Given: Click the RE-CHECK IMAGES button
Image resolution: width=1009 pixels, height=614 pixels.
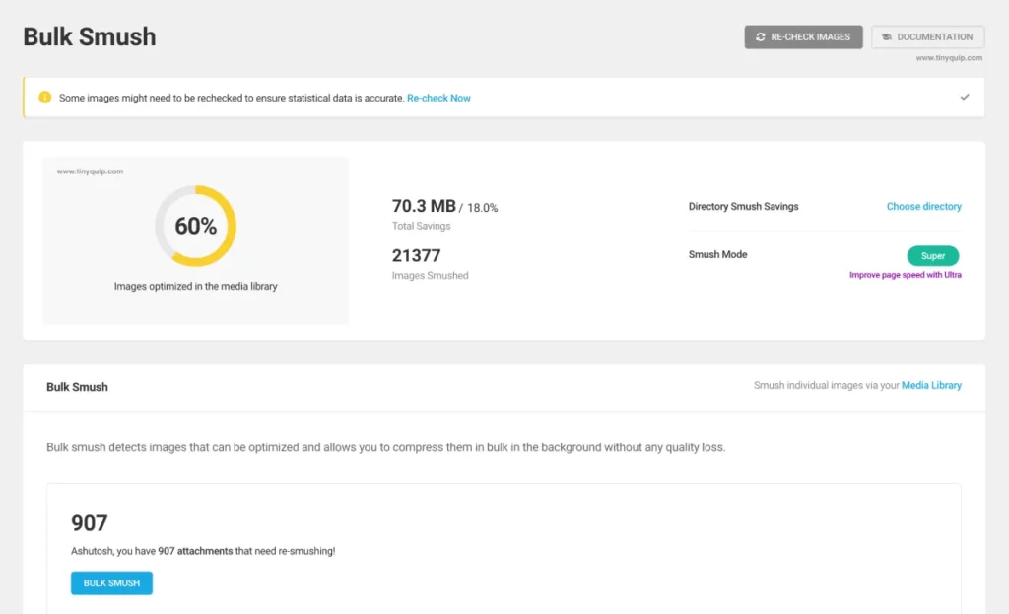Looking at the screenshot, I should [x=803, y=37].
